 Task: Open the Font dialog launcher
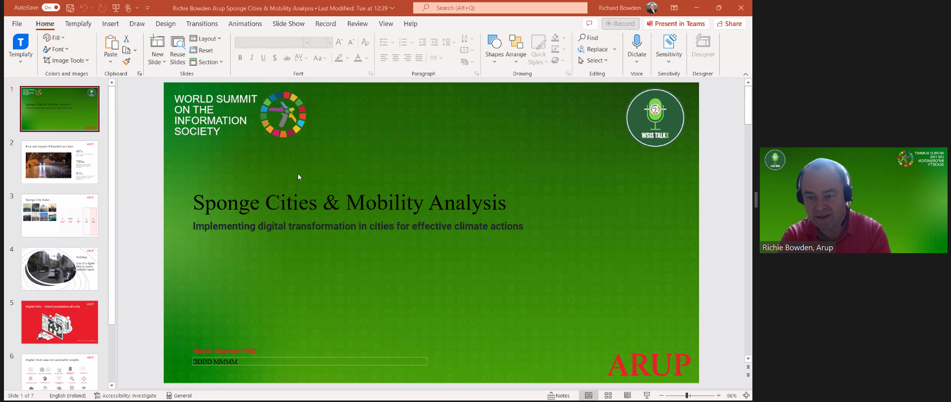click(x=370, y=74)
